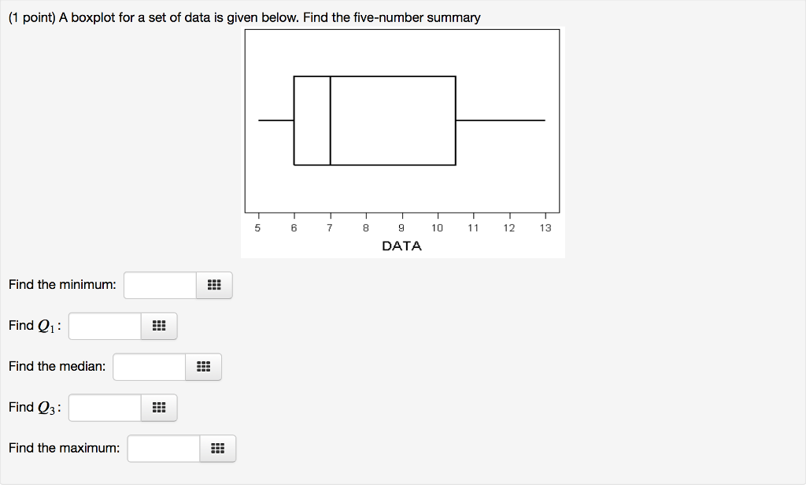The height and width of the screenshot is (488, 806).
Task: Click the minimum answer input field
Action: point(159,286)
